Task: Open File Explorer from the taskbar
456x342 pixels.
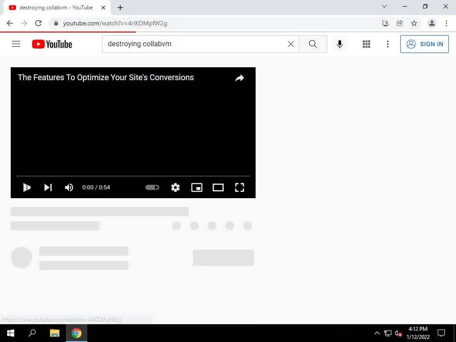Action: pos(54,333)
